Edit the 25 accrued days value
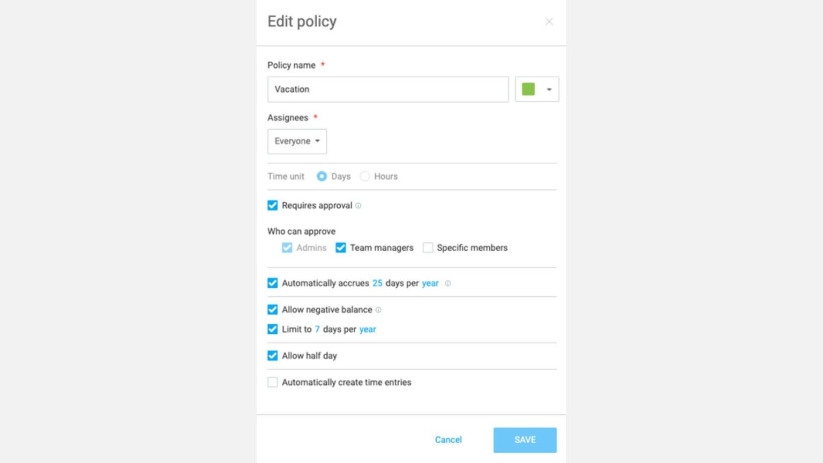This screenshot has width=823, height=463. (377, 283)
